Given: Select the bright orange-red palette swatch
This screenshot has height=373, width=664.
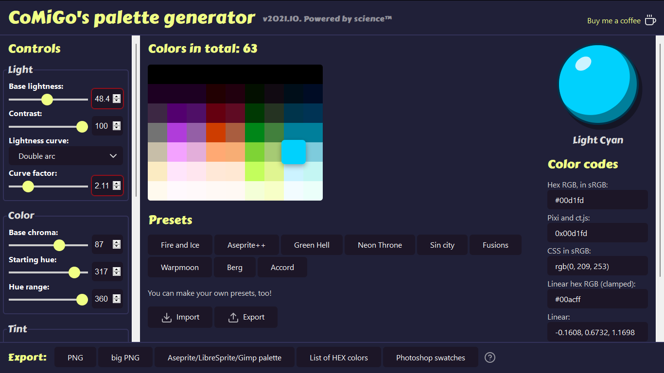Looking at the screenshot, I should [216, 132].
